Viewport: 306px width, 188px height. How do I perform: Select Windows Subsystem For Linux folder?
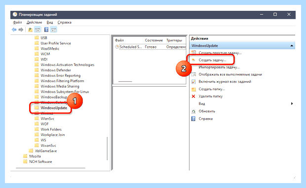pyautogui.click(x=65, y=92)
